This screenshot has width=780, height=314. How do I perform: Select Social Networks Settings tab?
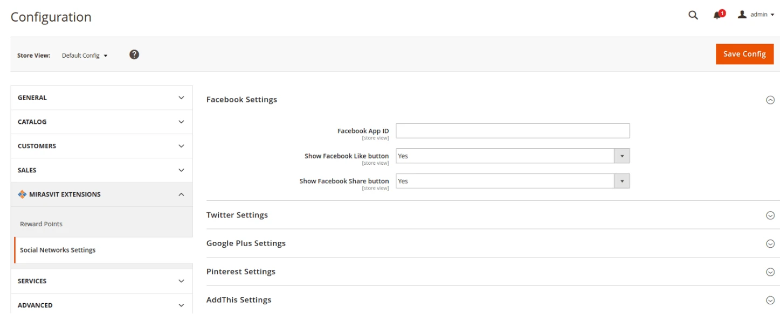click(x=58, y=250)
